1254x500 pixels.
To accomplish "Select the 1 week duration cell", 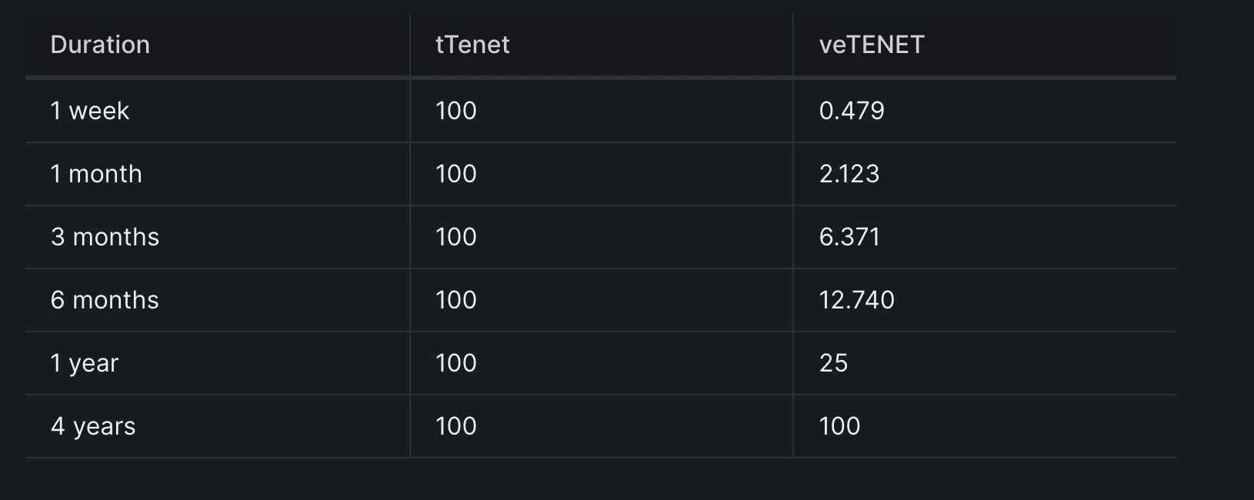I will pyautogui.click(x=90, y=111).
